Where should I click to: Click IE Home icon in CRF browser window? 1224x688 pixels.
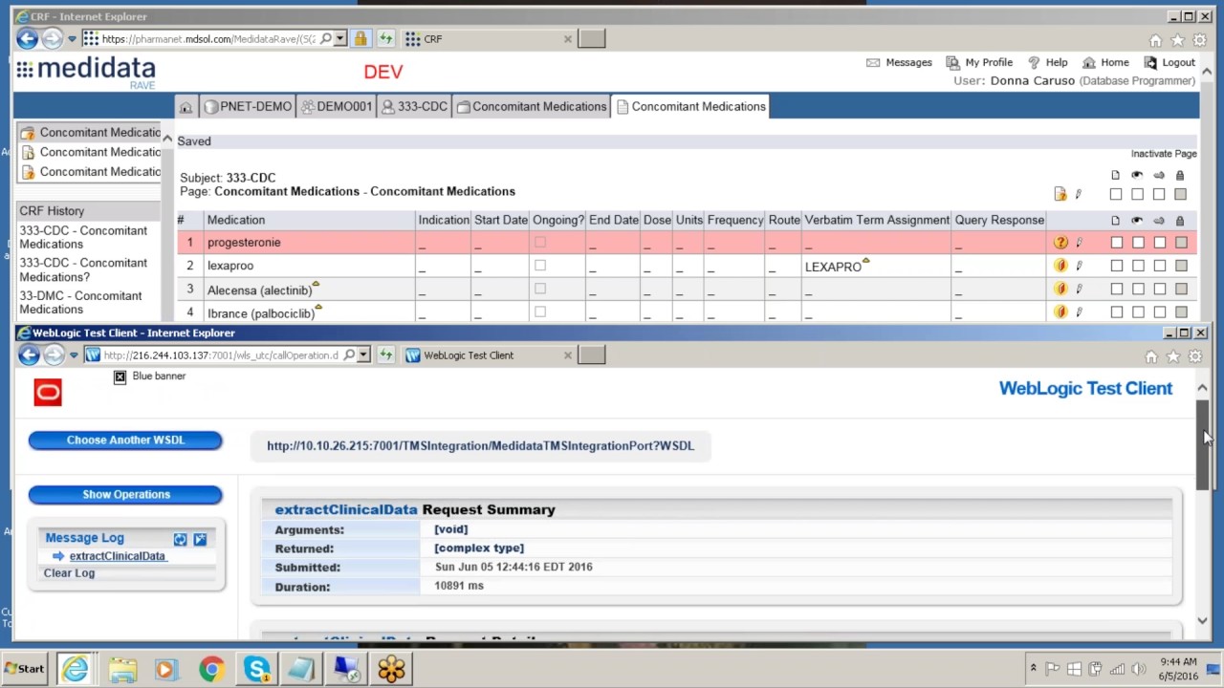tap(1155, 40)
